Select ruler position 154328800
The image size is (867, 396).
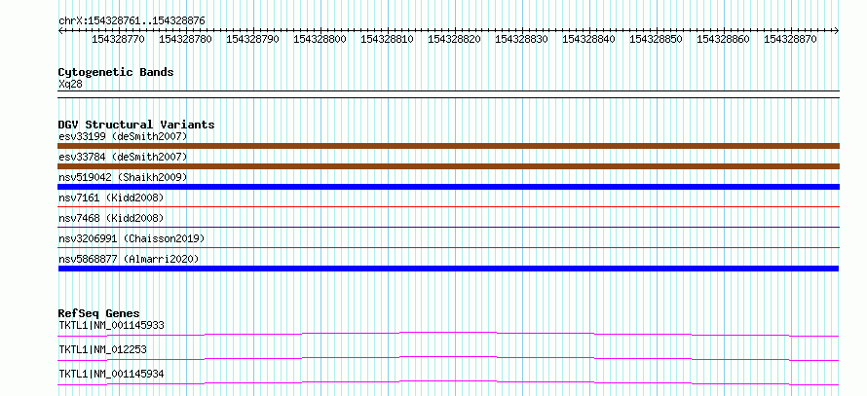[320, 39]
